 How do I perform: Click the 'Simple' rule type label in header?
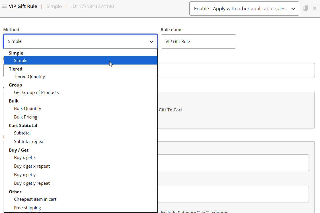click(54, 6)
